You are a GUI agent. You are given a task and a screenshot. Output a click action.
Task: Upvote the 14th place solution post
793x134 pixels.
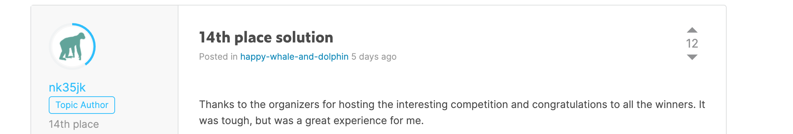[x=692, y=30]
